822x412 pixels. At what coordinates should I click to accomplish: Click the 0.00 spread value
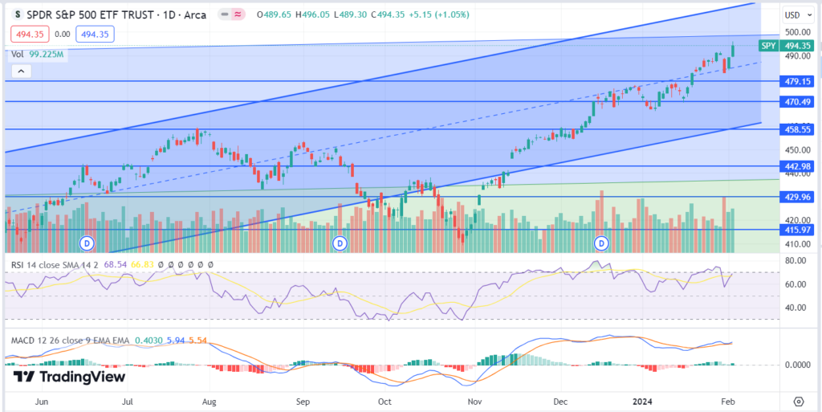[63, 35]
